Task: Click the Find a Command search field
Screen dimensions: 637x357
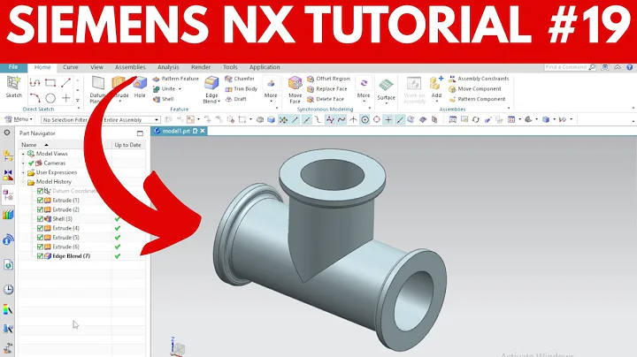Action: (x=570, y=67)
